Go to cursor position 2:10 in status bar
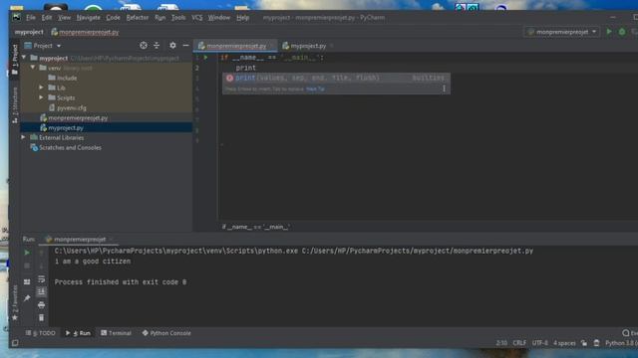This screenshot has width=638, height=358. pyautogui.click(x=501, y=343)
